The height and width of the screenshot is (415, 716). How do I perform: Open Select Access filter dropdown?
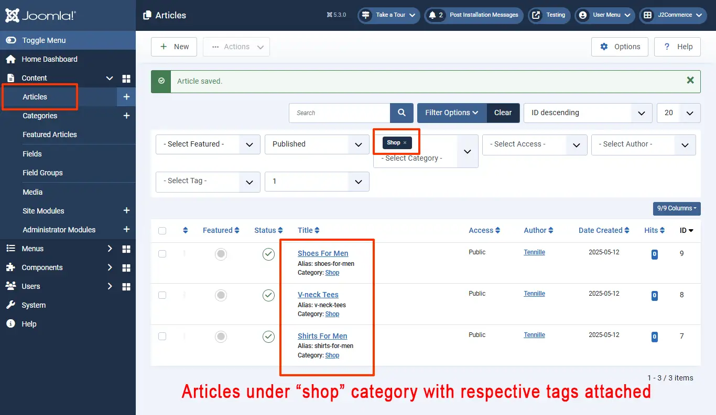535,145
